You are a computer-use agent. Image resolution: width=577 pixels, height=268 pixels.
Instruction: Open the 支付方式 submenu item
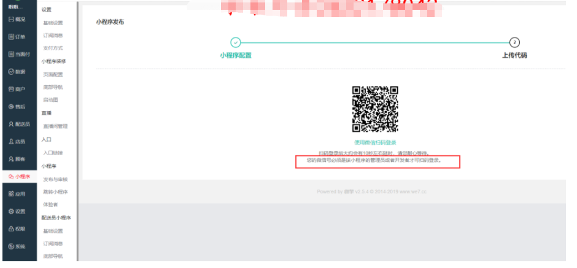point(53,48)
